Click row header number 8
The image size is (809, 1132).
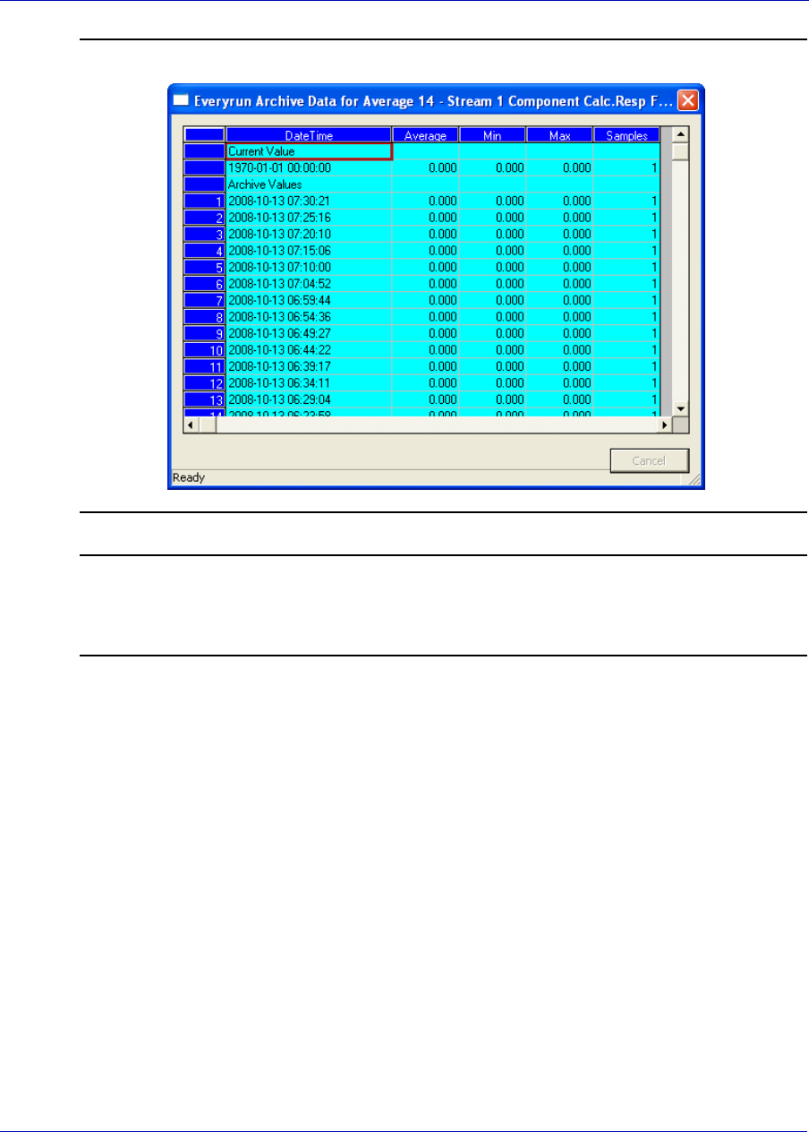[x=205, y=317]
